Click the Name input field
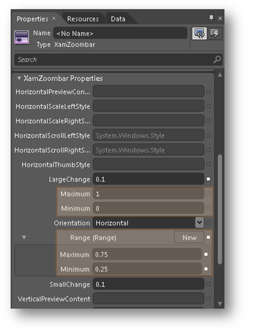The height and width of the screenshot is (333, 260). 120,33
